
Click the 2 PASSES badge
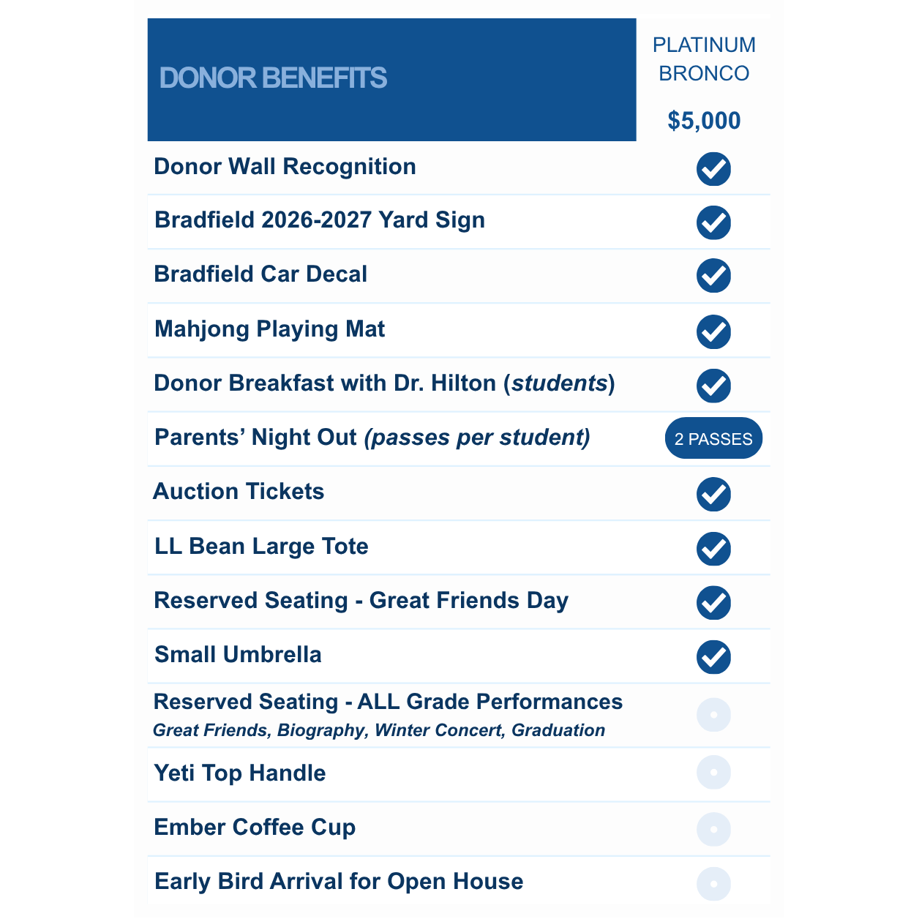pos(713,439)
